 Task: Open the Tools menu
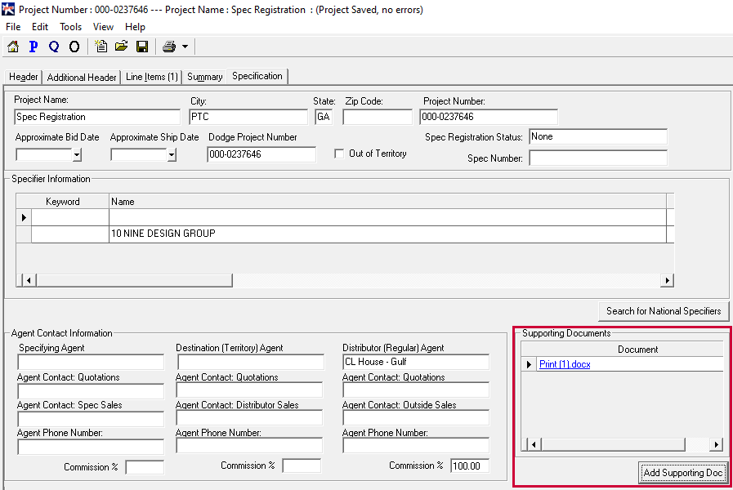[x=71, y=27]
